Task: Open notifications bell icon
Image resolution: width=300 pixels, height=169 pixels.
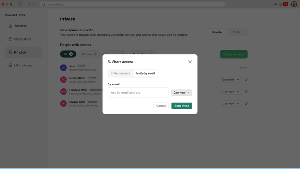Action: point(281,4)
